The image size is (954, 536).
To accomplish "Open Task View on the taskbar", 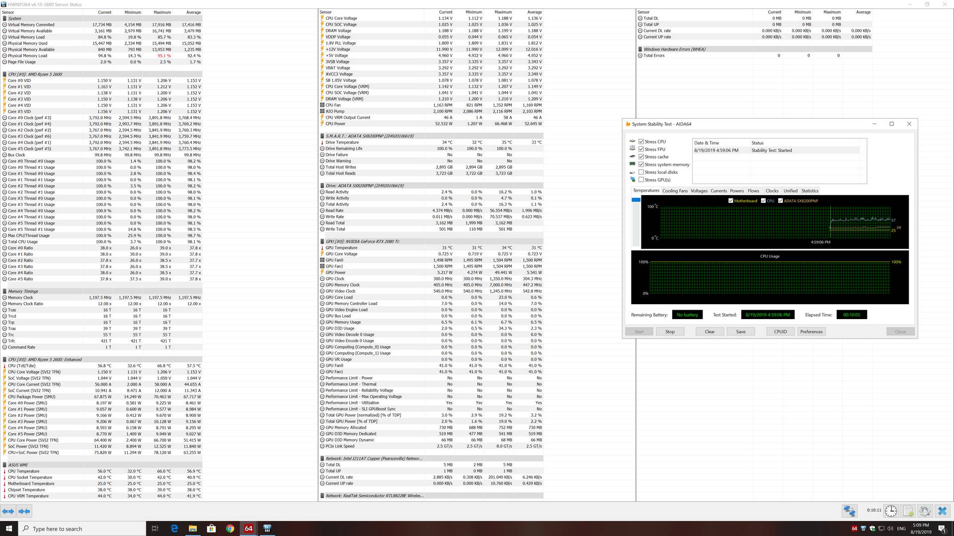I will (155, 529).
